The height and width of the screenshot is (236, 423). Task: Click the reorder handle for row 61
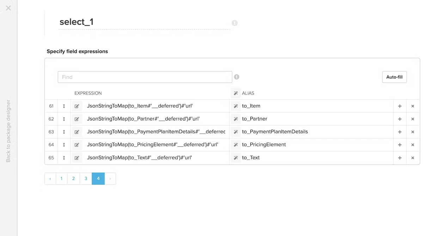(x=64, y=106)
